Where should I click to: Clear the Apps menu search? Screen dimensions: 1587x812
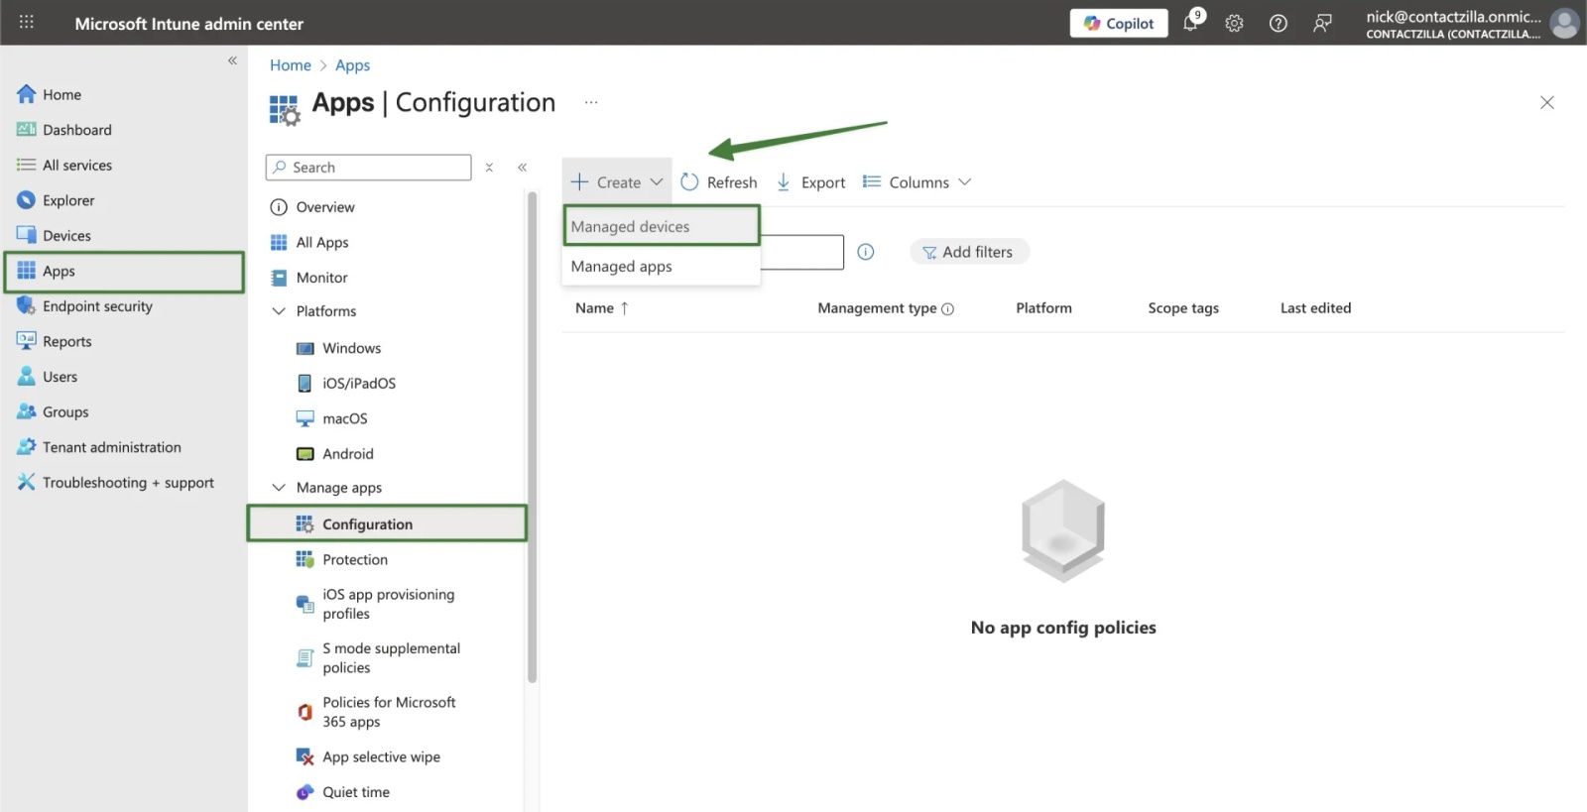coord(489,168)
